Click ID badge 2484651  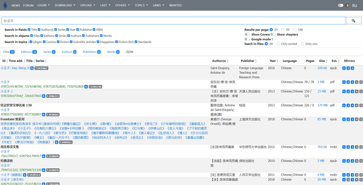coord(66,142)
